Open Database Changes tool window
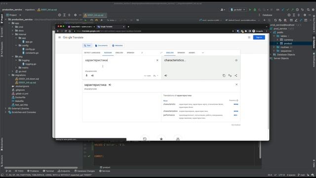This screenshot has width=316, height=178. point(84,171)
